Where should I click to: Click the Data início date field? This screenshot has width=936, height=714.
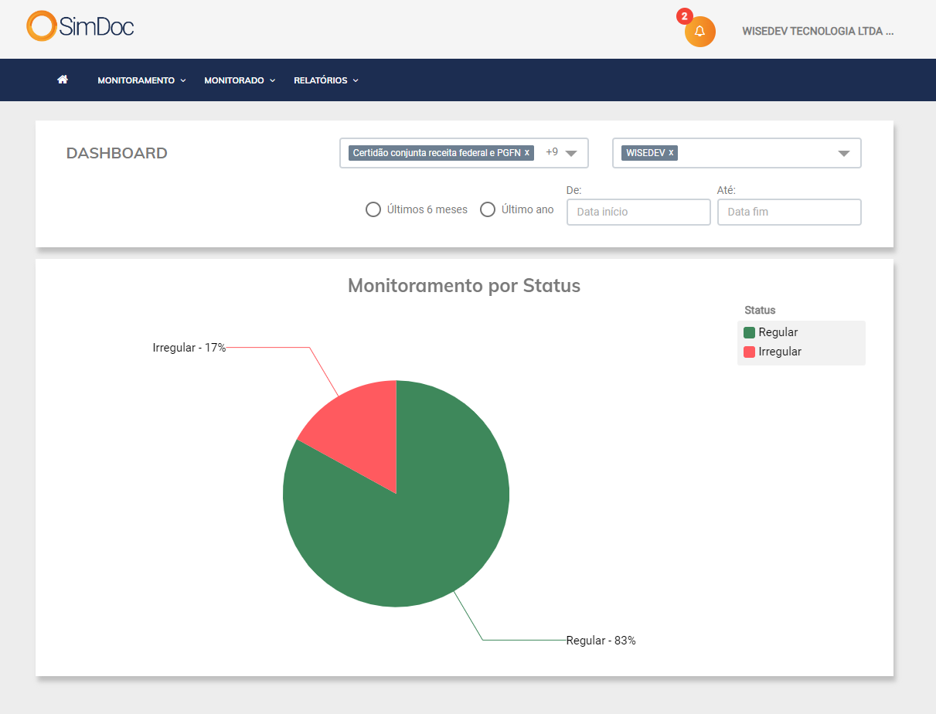[x=638, y=212]
